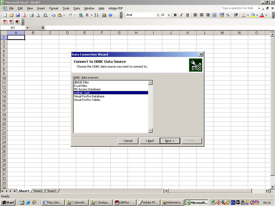275x206 pixels.
Task: Click the Save icon in toolbar
Action: [17, 15]
